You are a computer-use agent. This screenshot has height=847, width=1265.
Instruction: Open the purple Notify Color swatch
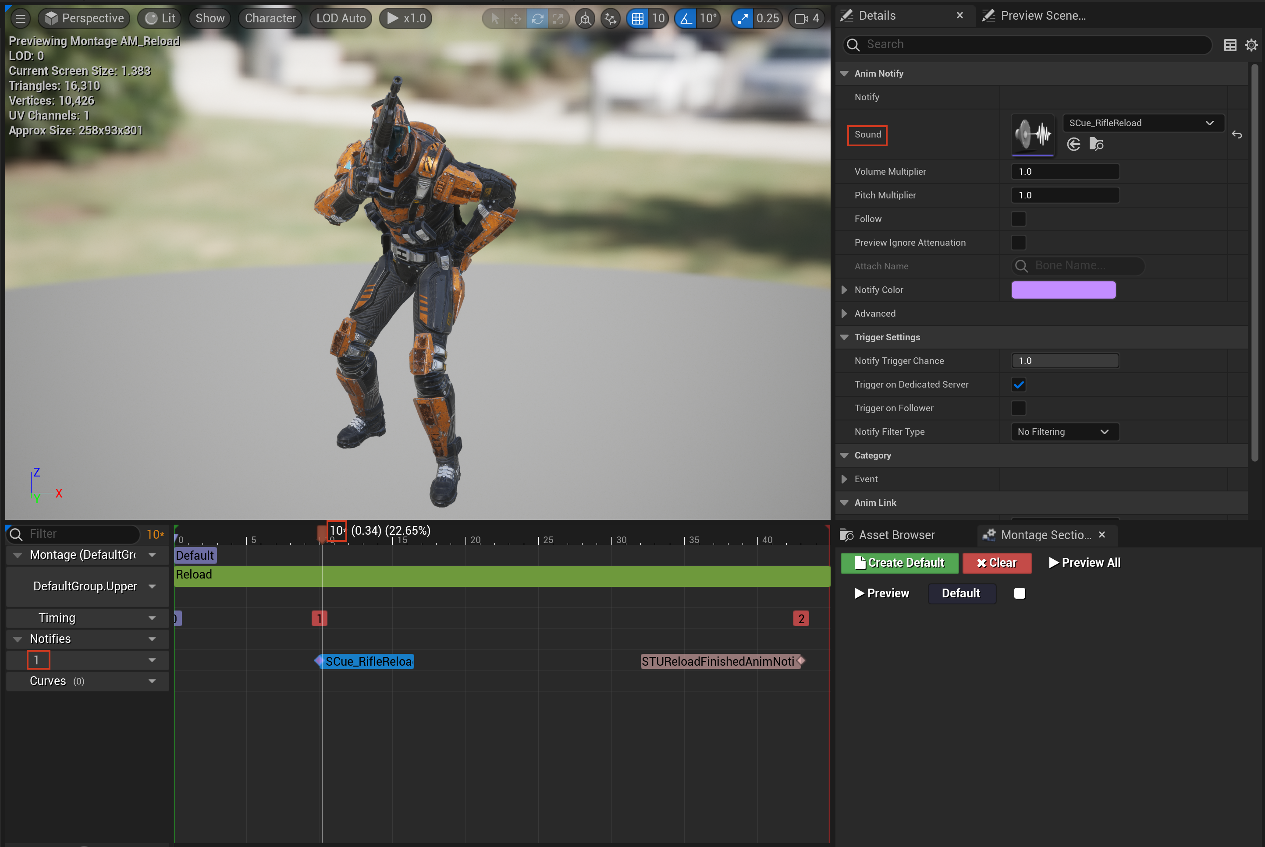tap(1063, 290)
